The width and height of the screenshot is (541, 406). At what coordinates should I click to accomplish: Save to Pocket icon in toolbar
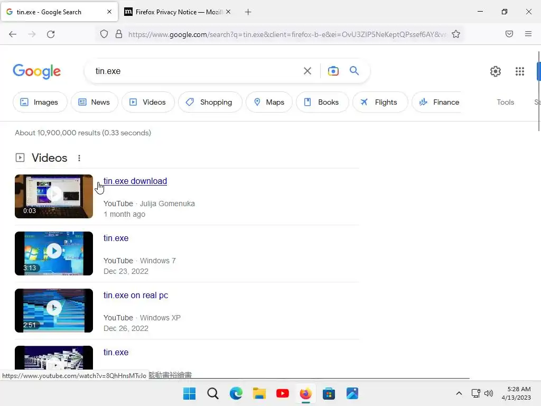tap(509, 34)
